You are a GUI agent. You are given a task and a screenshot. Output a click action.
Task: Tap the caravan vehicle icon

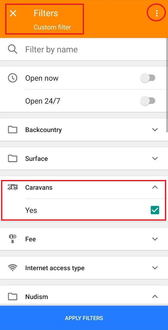click(13, 187)
